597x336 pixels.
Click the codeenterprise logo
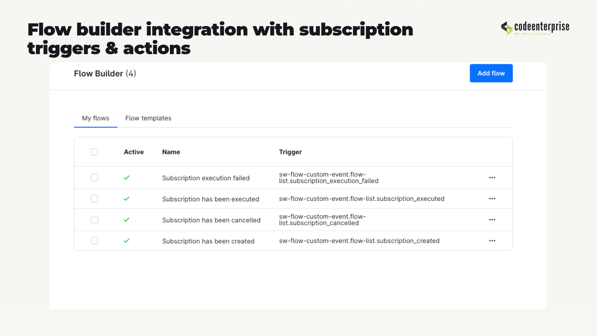pos(535,28)
